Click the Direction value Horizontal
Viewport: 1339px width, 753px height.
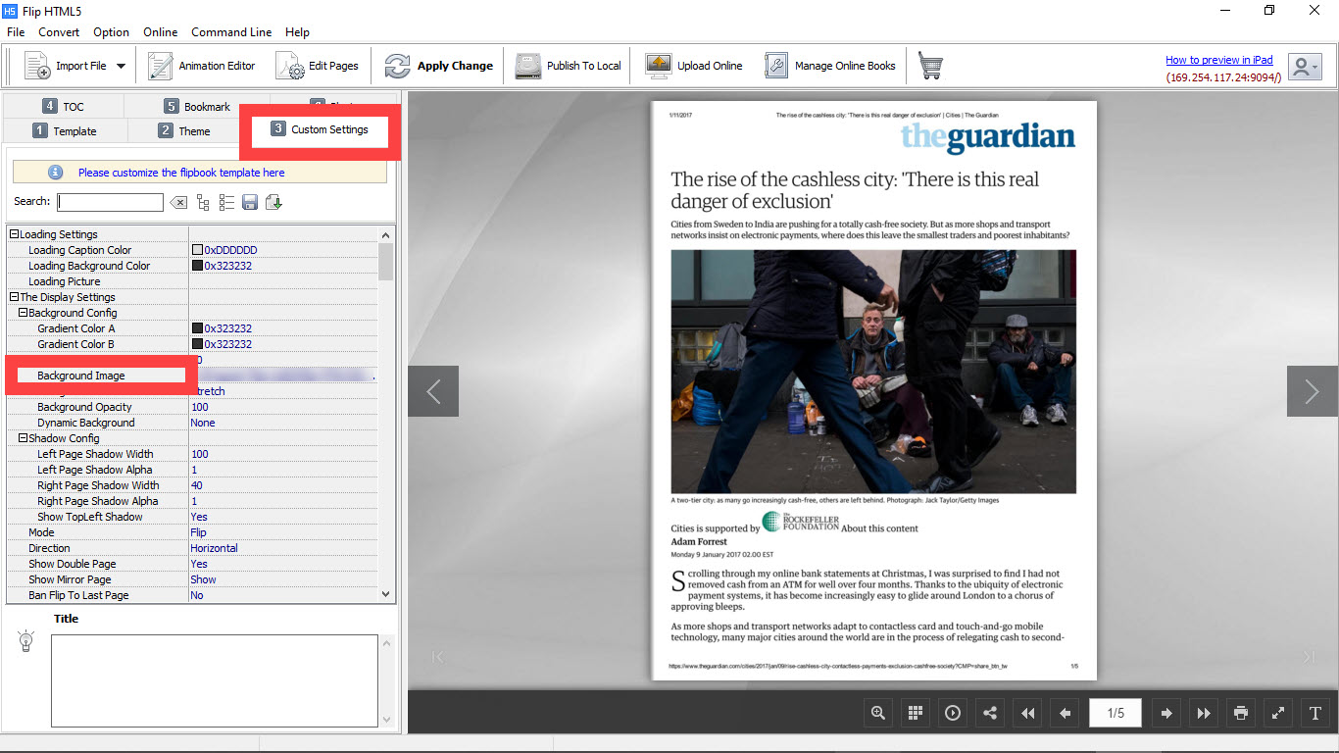pyautogui.click(x=214, y=548)
